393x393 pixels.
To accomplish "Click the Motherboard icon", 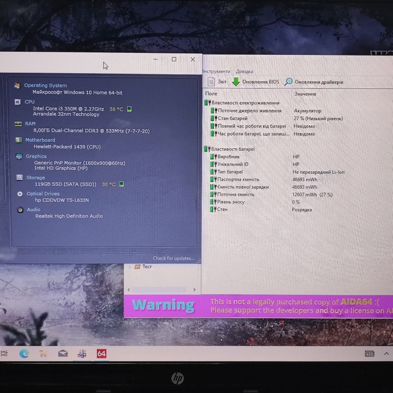I will pyautogui.click(x=18, y=140).
